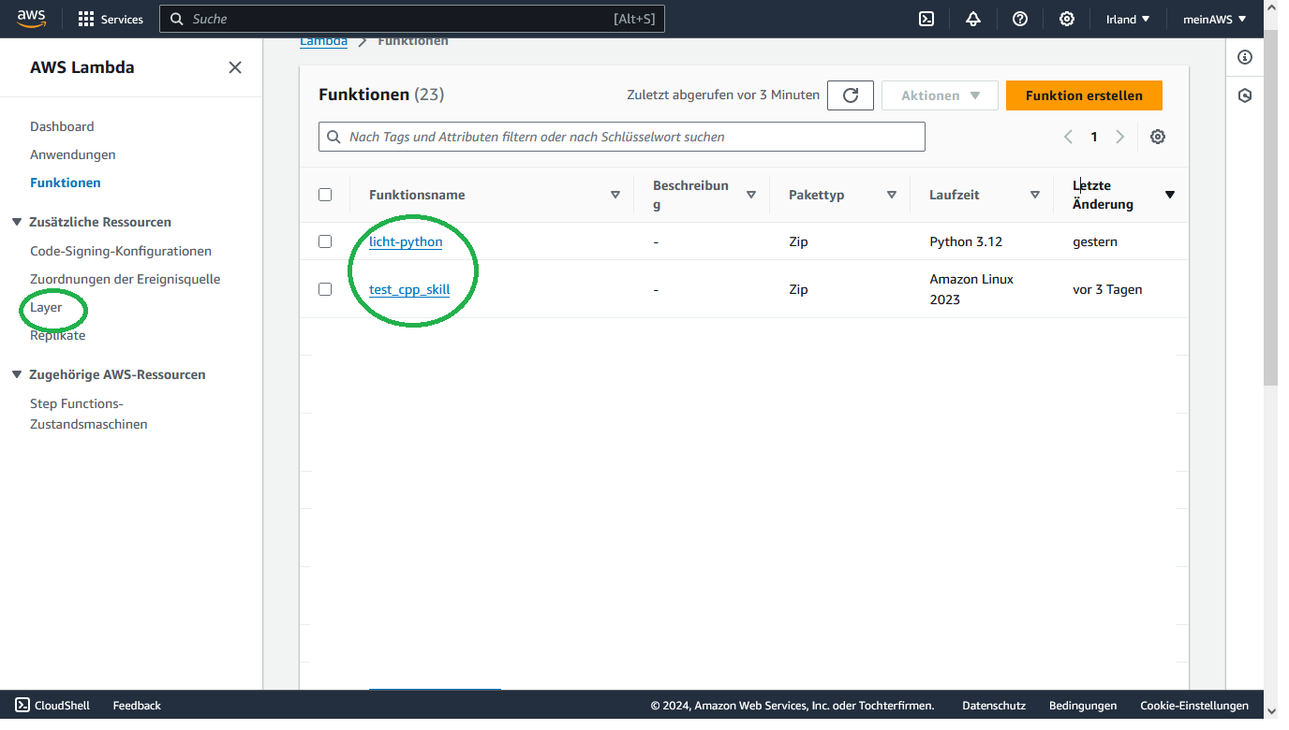Focus the top Suche search box
1289x730 pixels.
pos(412,19)
